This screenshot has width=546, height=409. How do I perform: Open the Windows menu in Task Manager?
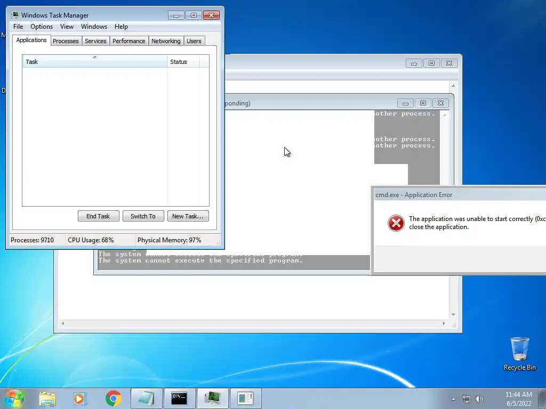click(94, 27)
